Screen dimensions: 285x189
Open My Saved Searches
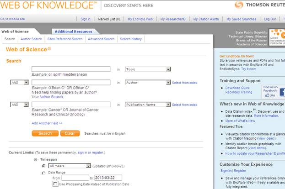coord(242,19)
